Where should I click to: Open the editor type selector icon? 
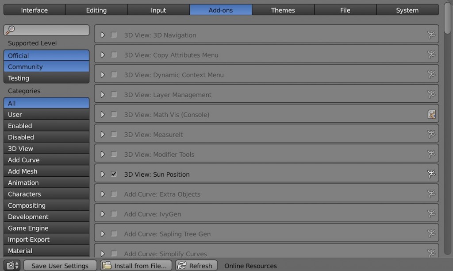[12, 265]
